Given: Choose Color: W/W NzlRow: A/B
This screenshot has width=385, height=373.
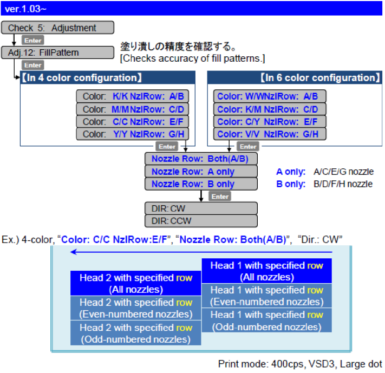Looking at the screenshot, I should coord(269,97).
